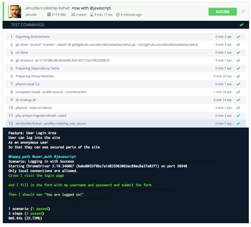Expand the php artisan migrate:refresh step
Viewport: 251px width, 227px height.
tap(126, 116)
